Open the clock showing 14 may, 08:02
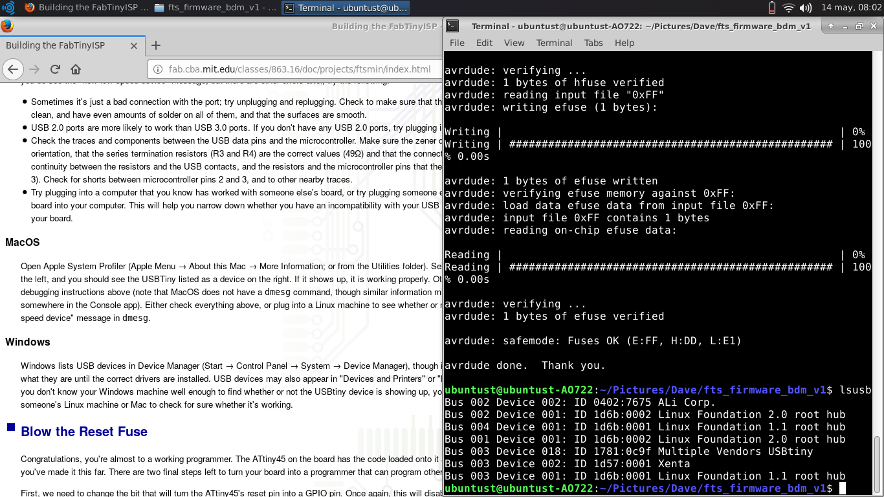Viewport: 884px width, 497px height. [x=850, y=8]
